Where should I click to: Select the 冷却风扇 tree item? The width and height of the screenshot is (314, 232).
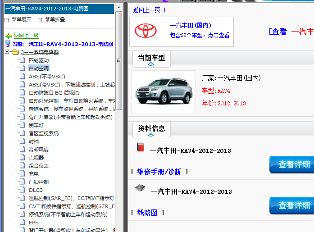pyautogui.click(x=39, y=150)
